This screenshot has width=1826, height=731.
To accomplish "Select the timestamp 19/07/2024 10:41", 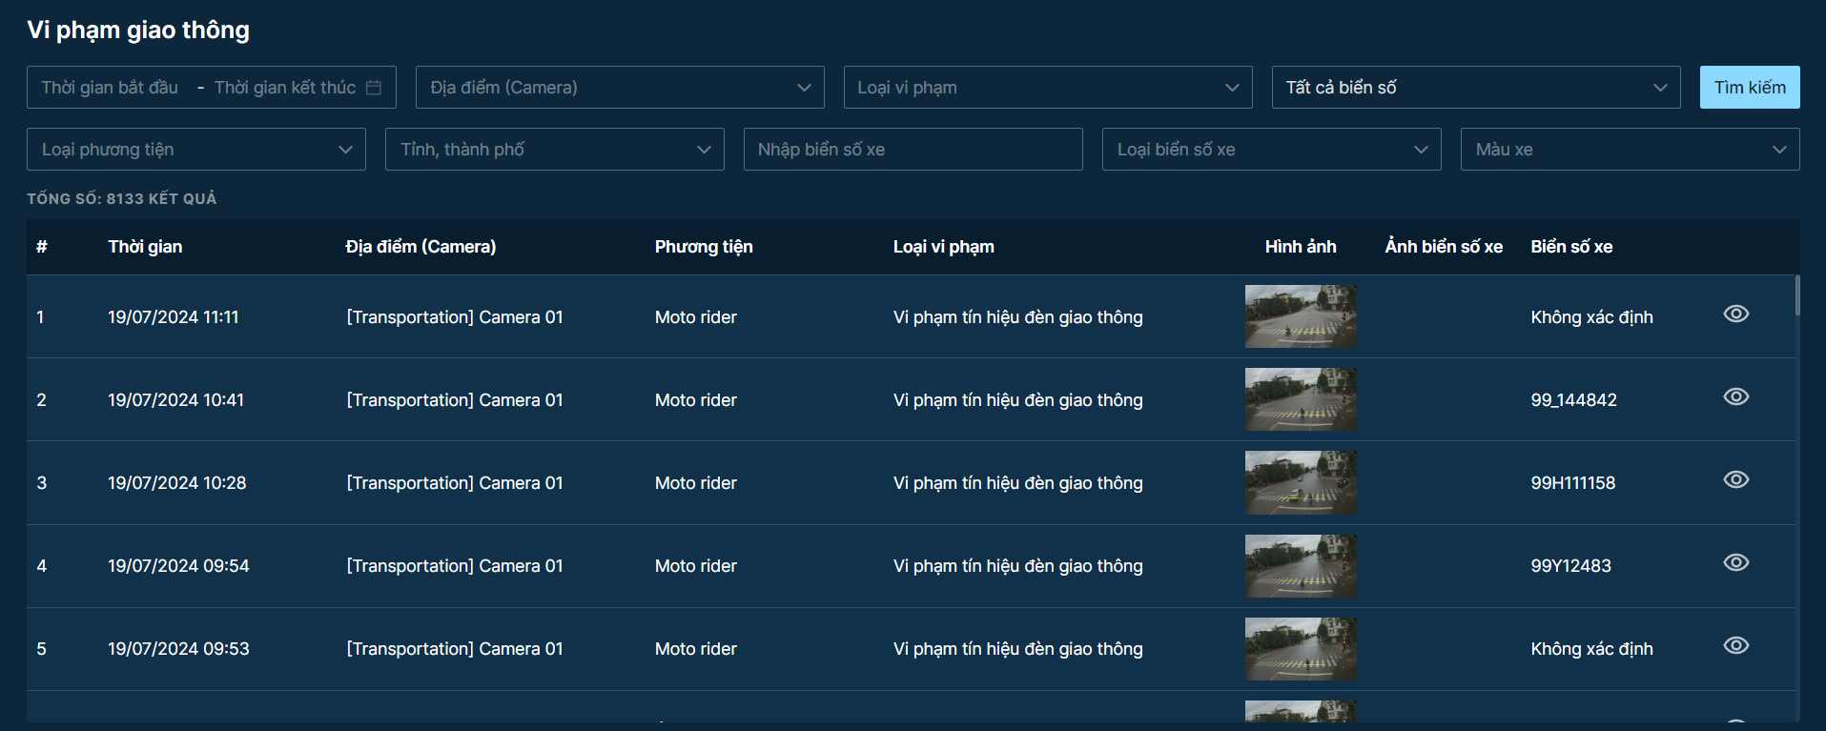I will (176, 400).
